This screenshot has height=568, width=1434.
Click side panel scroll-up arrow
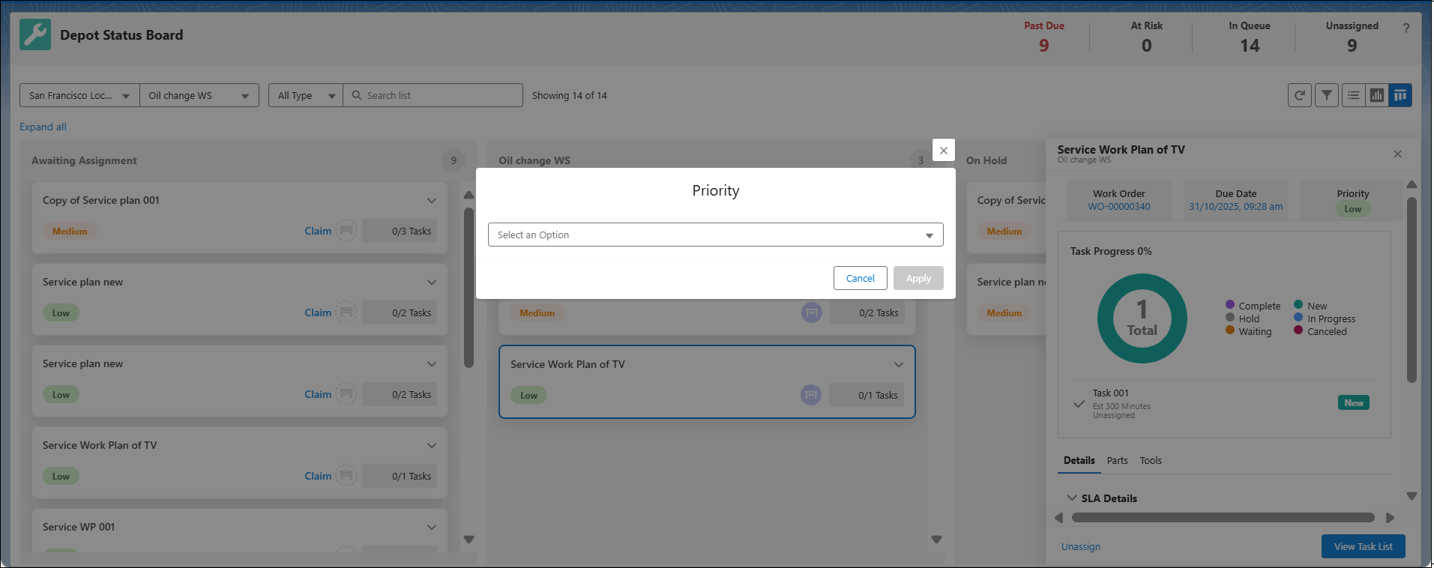(1412, 184)
